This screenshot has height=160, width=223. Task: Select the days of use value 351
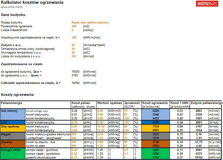[74, 56]
